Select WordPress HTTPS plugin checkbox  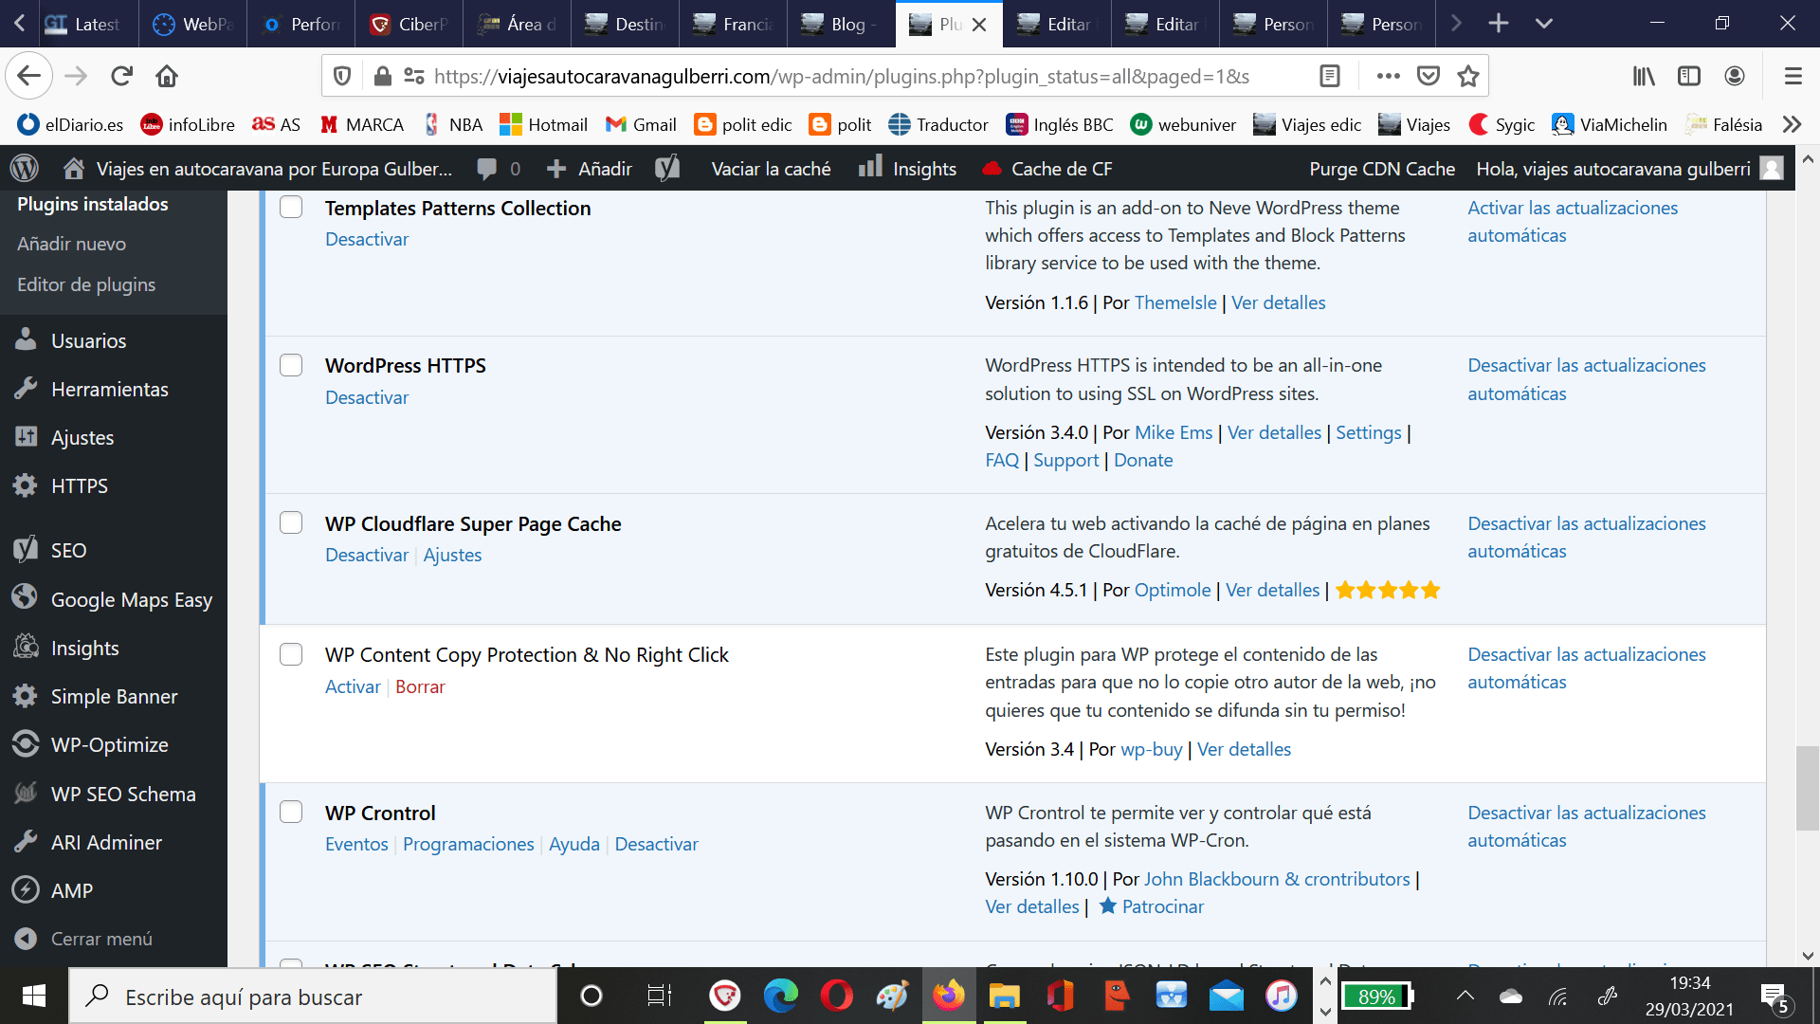pos(291,365)
